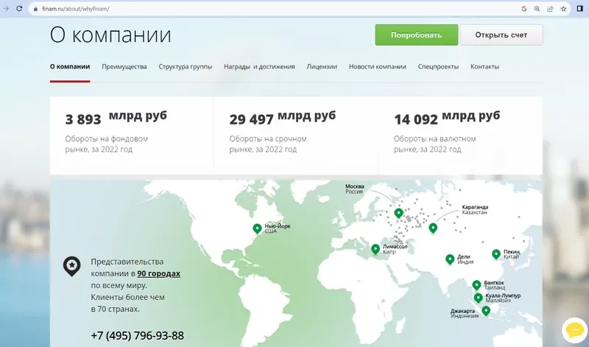Reload the page with the refresh icon
Screen dimensions: 589x347
click(x=19, y=9)
